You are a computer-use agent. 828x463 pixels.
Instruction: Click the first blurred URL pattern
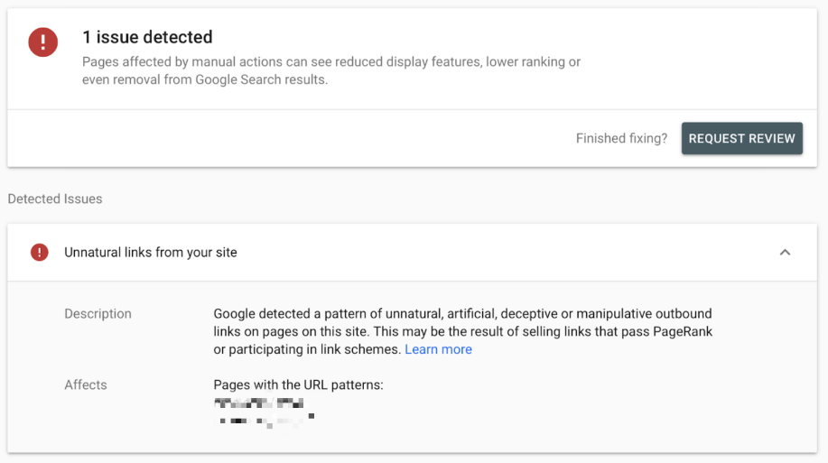point(259,403)
